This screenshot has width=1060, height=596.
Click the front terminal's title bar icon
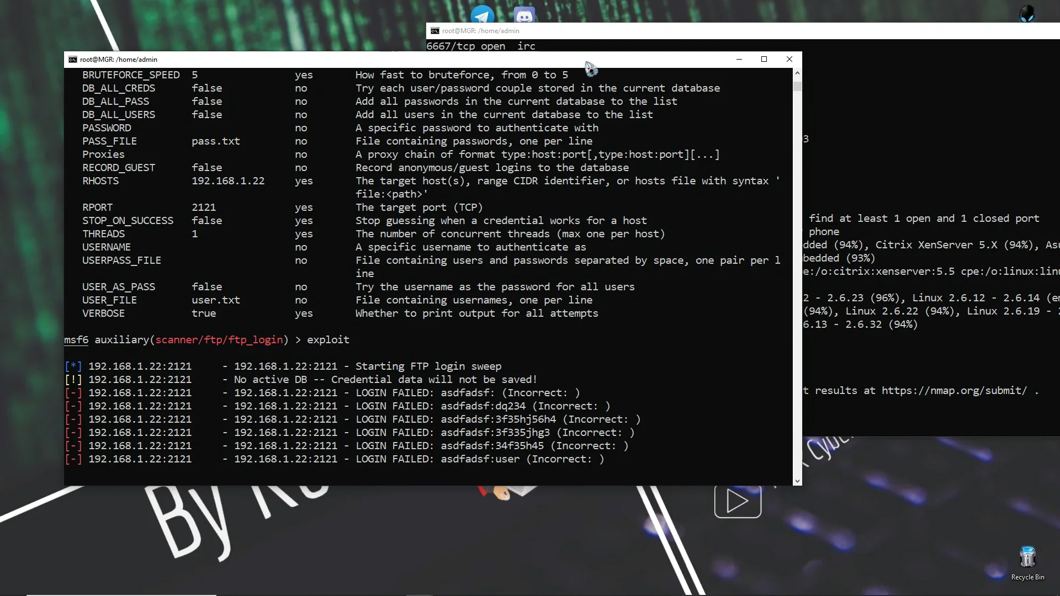click(x=72, y=60)
